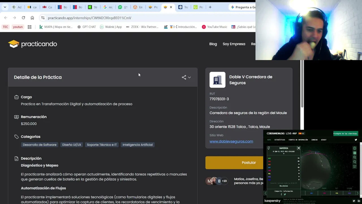The height and width of the screenshot is (204, 362).
Task: Open the Blog nav item
Action: 213,44
